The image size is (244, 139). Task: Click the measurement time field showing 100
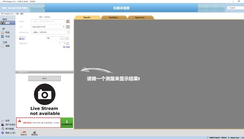[x=52, y=38]
